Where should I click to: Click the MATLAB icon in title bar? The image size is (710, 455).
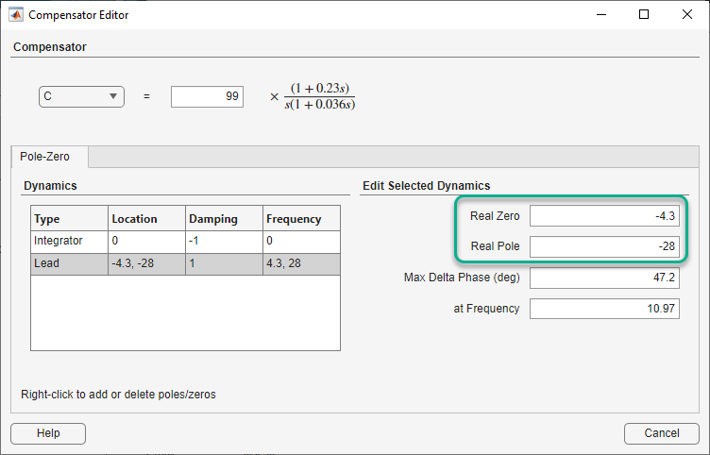click(14, 15)
